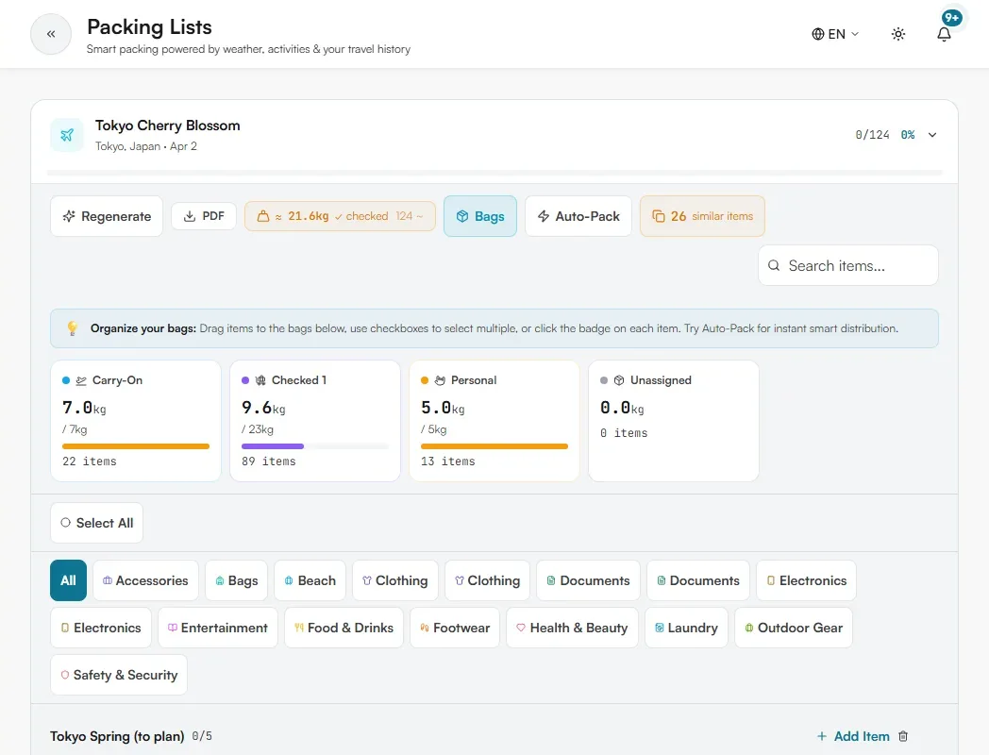This screenshot has width=989, height=755.
Task: Filter by the Accessories category
Action: pos(145,580)
